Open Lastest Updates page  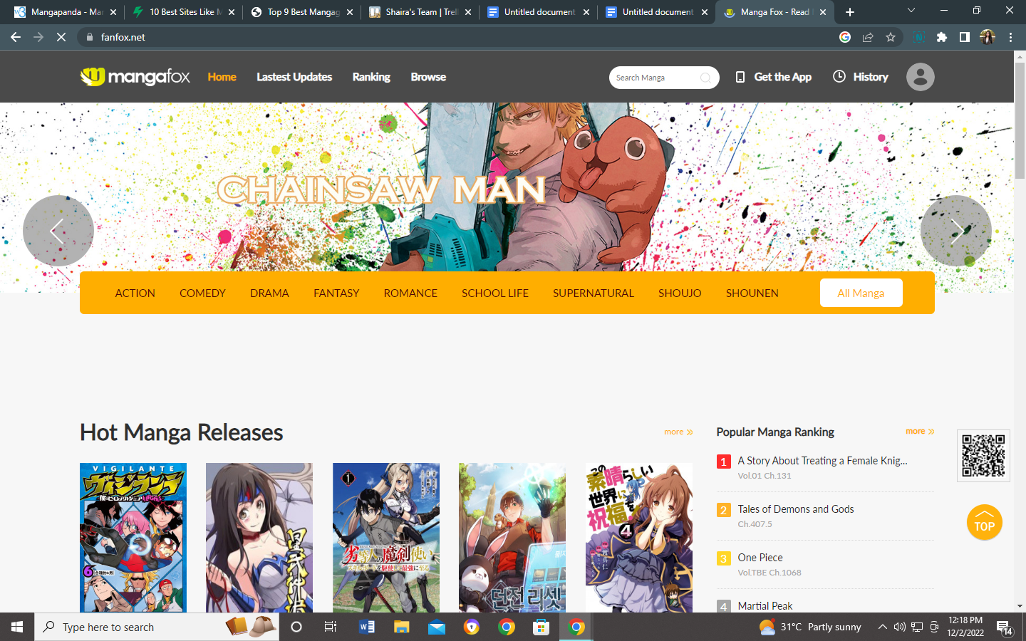[294, 77]
